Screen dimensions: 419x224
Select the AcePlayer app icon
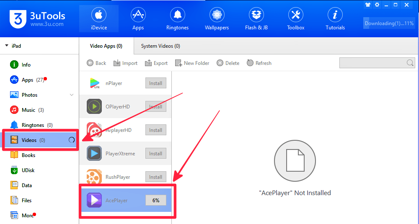tap(94, 200)
